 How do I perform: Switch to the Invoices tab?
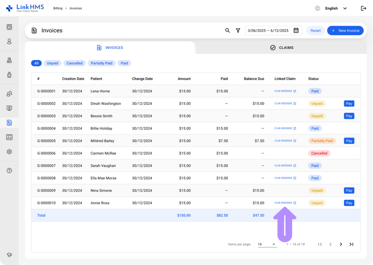click(x=110, y=48)
